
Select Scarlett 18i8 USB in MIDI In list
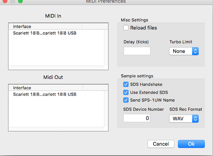click(44, 33)
